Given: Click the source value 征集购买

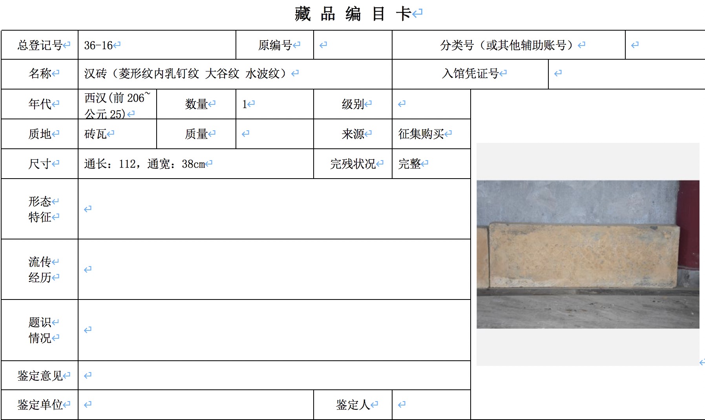Looking at the screenshot, I should pyautogui.click(x=421, y=134).
